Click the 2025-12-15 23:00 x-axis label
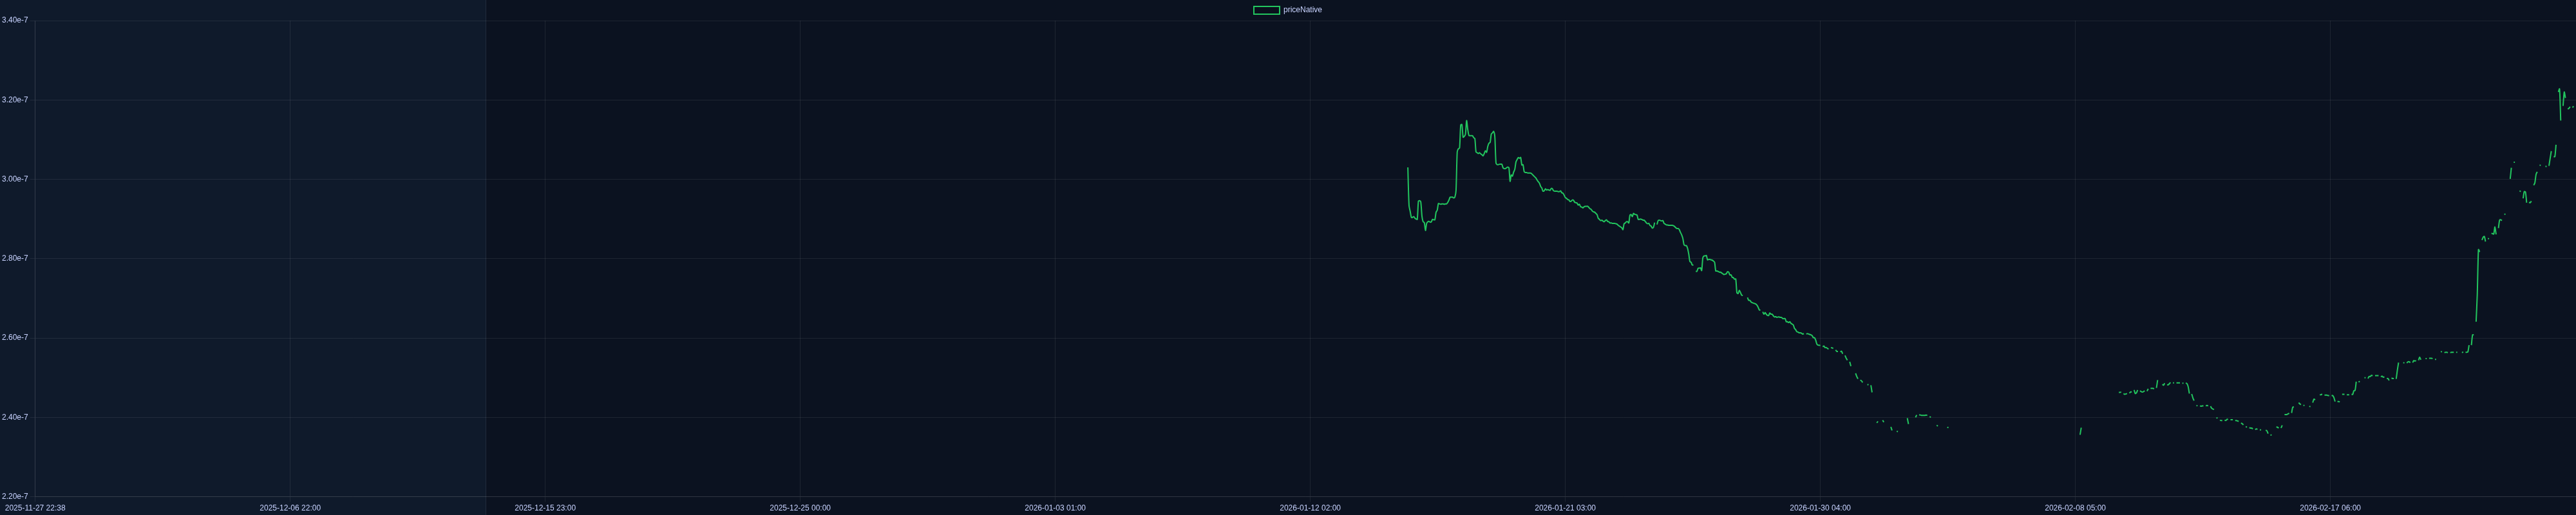Viewport: 2576px width, 515px height. click(545, 508)
